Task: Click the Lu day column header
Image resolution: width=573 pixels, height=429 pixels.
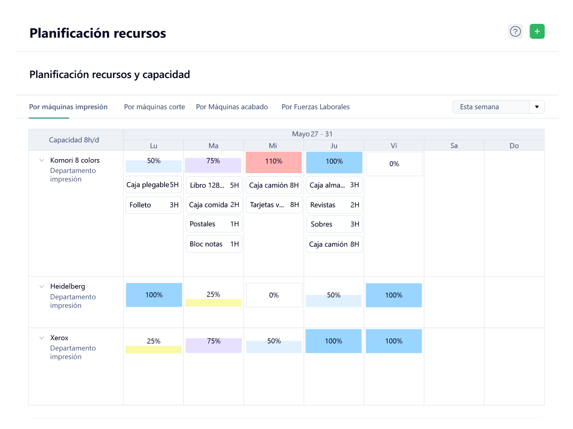Action: pyautogui.click(x=153, y=146)
